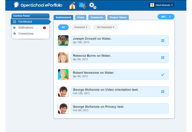192x132 pixels.
Task: Click the grid icon on Video orientation test row
Action: coord(163,92)
